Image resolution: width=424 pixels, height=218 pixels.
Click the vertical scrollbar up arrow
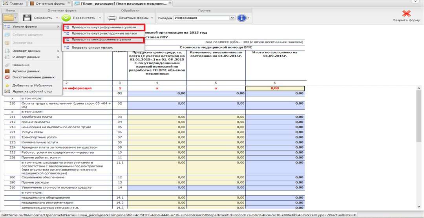click(419, 88)
